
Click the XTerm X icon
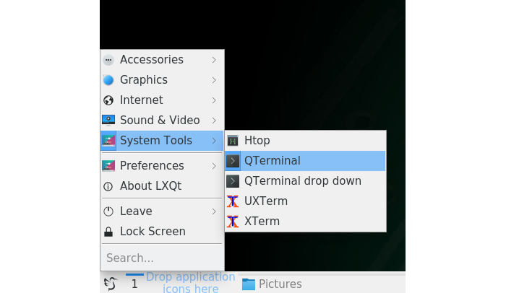233,222
